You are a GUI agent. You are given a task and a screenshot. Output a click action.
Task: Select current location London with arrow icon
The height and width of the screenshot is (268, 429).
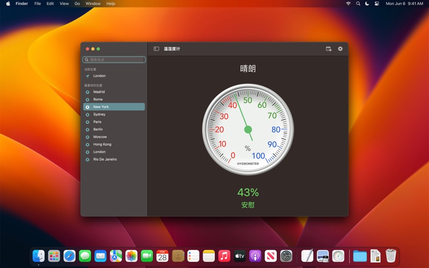pos(99,76)
